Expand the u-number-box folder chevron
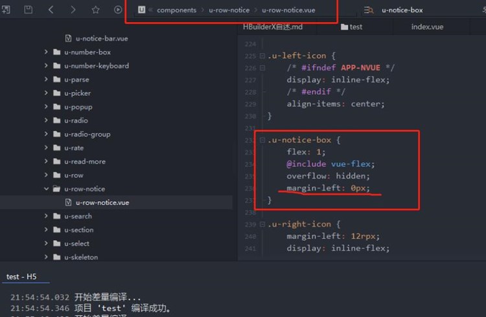The image size is (486, 317). 46,52
